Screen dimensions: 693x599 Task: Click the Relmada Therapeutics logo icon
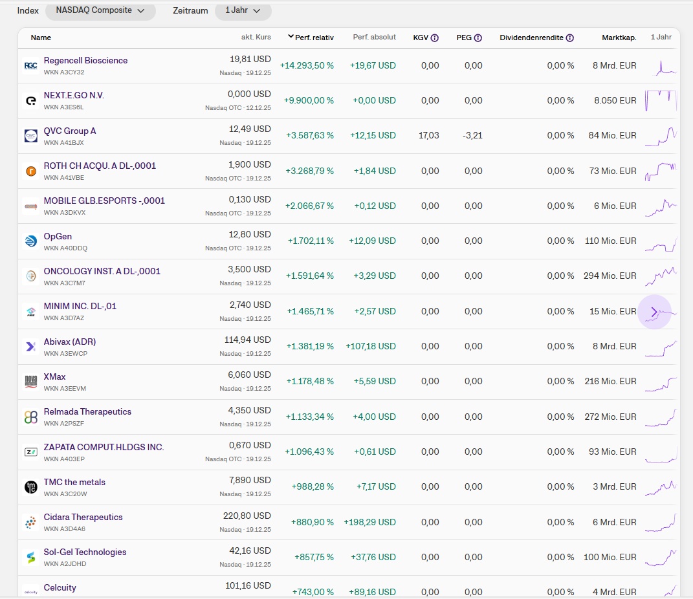click(x=30, y=417)
